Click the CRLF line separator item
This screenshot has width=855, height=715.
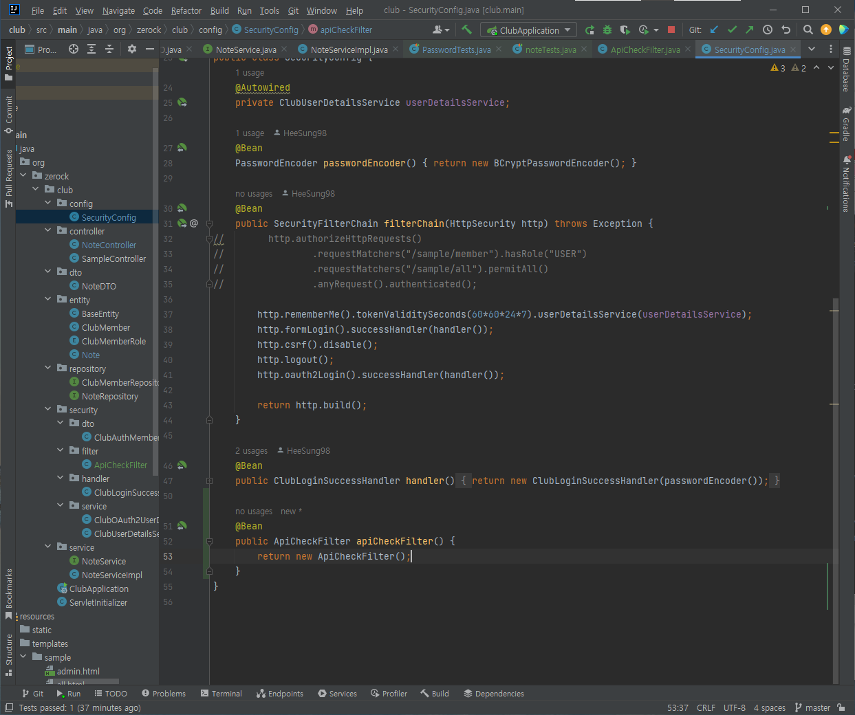[706, 707]
